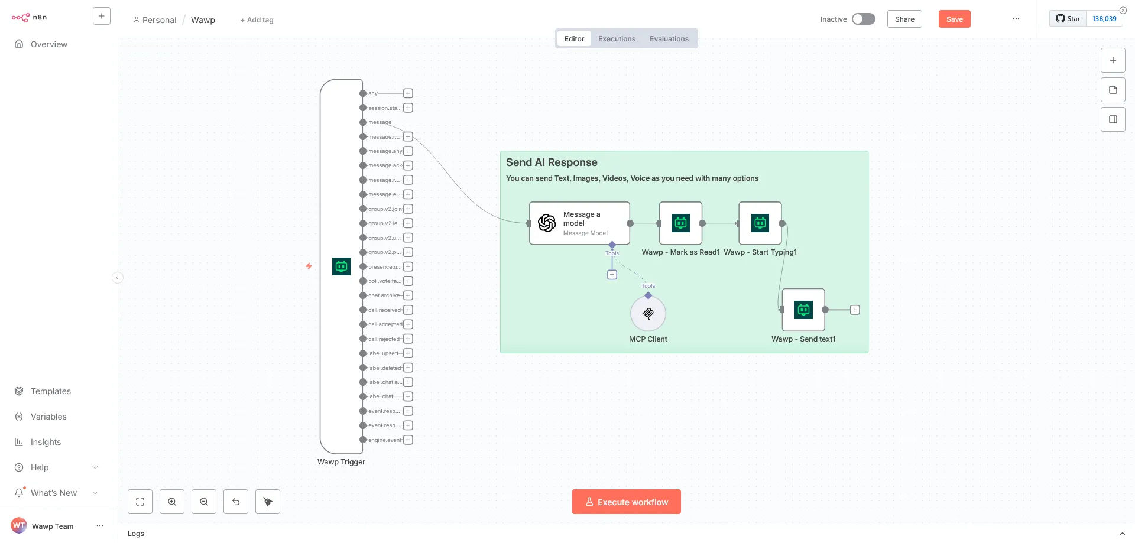Viewport: 1135px width, 543px height.
Task: Open the Wawp Team user menu dots
Action: tap(100, 526)
